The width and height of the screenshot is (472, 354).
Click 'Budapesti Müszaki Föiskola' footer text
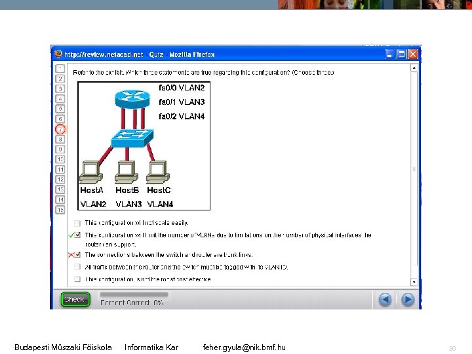[x=63, y=347]
